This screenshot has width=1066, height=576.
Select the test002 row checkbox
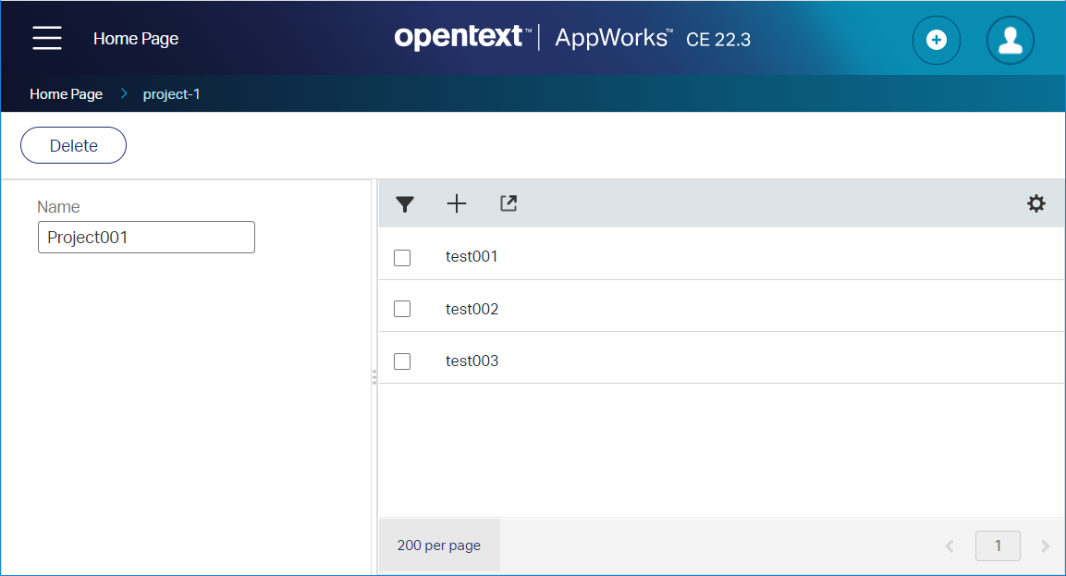click(x=402, y=309)
